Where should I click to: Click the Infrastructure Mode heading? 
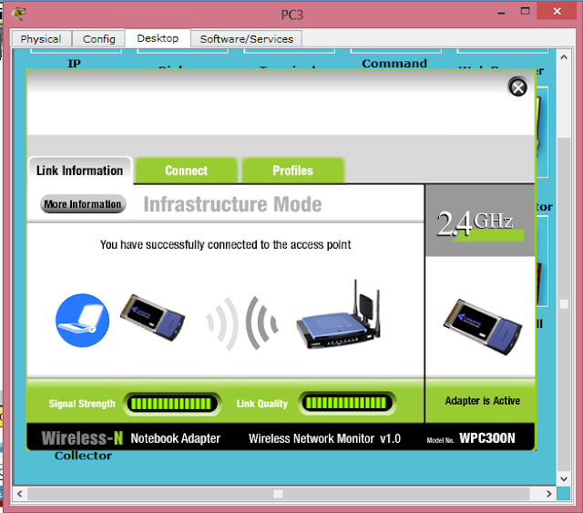pos(233,204)
